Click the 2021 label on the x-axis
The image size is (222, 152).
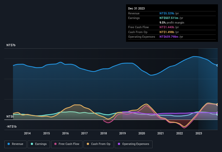(161, 133)
